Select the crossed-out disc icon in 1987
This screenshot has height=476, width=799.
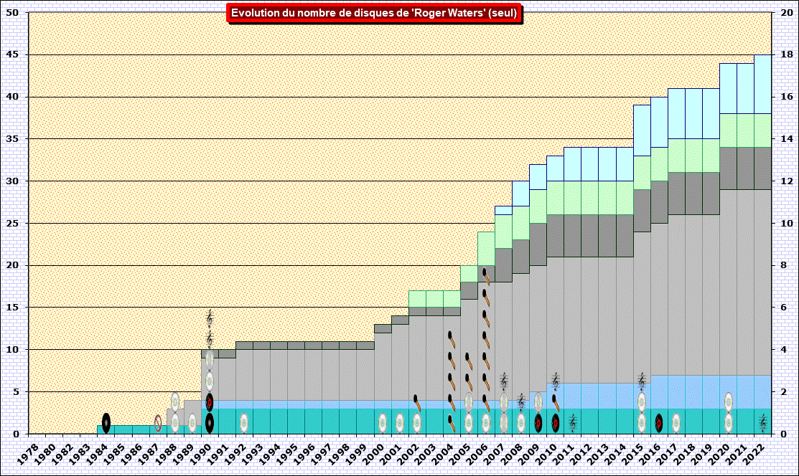pos(158,423)
